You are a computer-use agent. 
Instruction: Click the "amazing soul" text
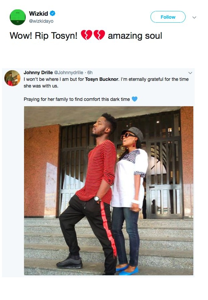tap(135, 35)
